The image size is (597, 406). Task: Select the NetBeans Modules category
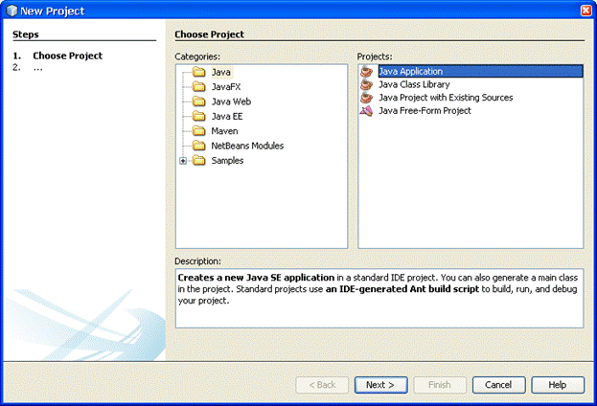click(247, 146)
